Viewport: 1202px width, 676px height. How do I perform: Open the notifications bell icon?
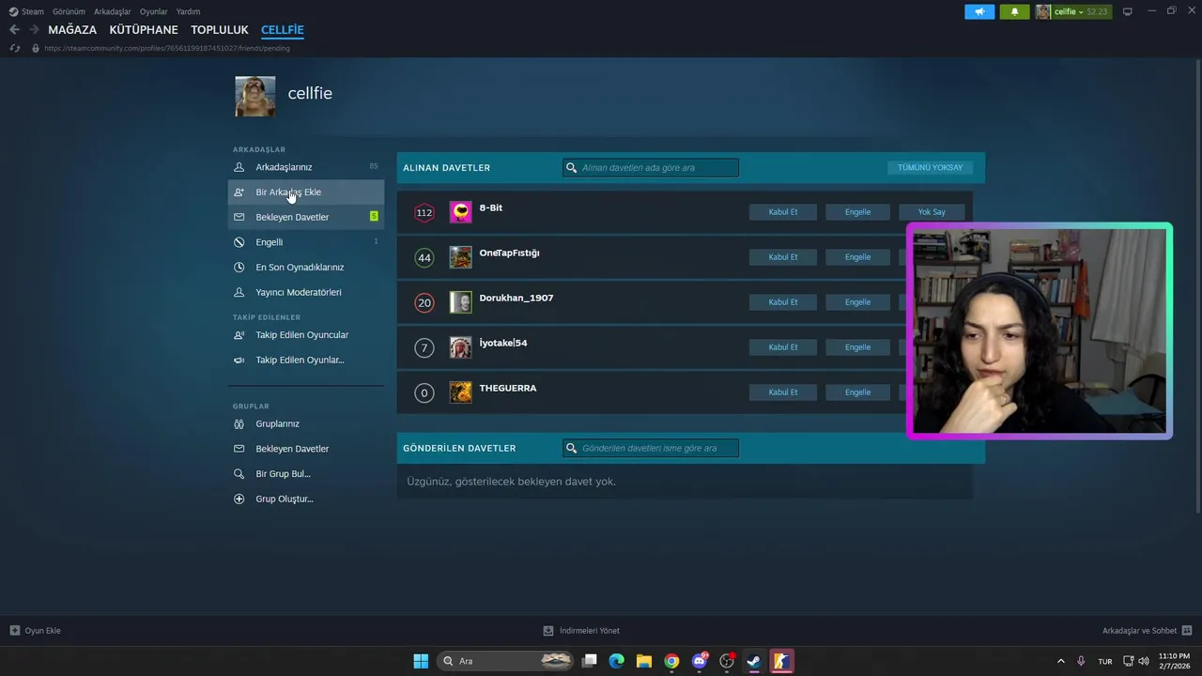(1014, 11)
